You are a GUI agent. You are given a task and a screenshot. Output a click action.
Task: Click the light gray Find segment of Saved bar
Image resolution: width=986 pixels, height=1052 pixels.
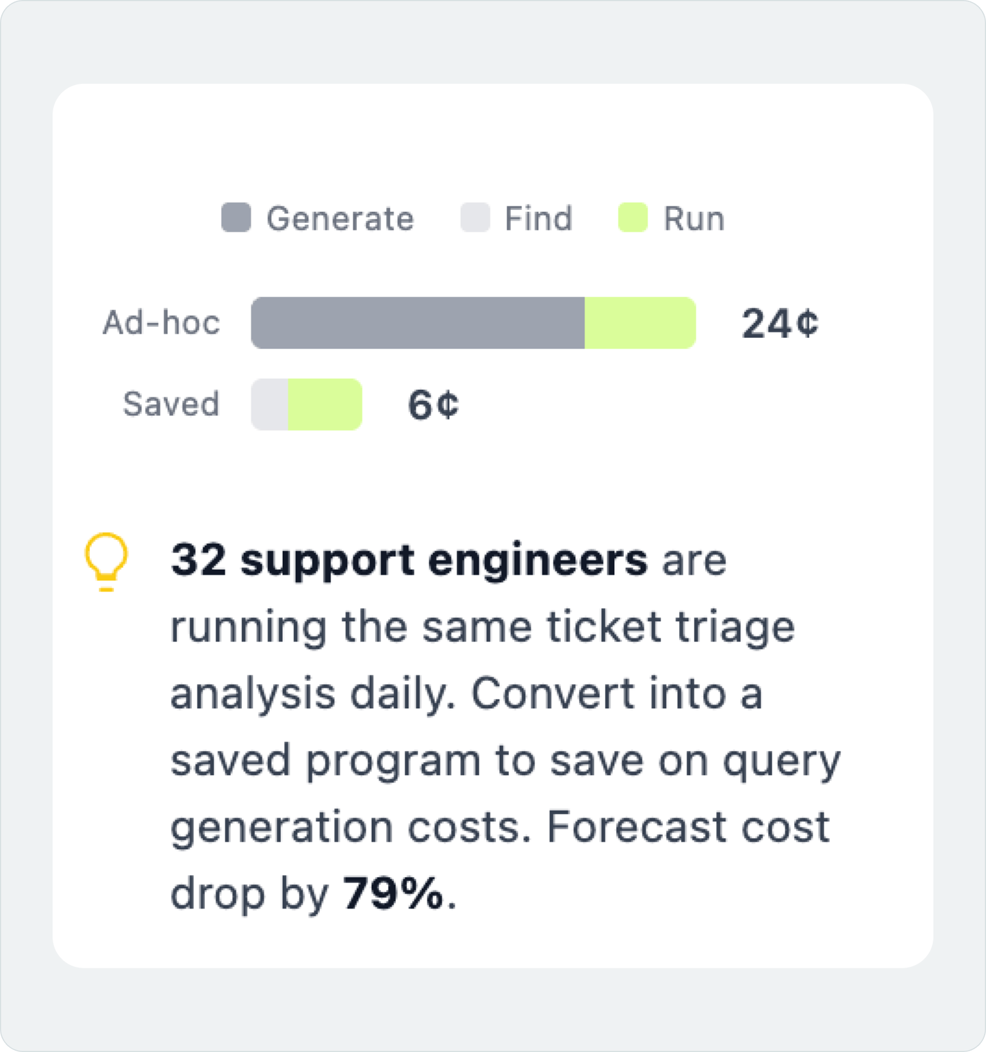click(x=270, y=404)
